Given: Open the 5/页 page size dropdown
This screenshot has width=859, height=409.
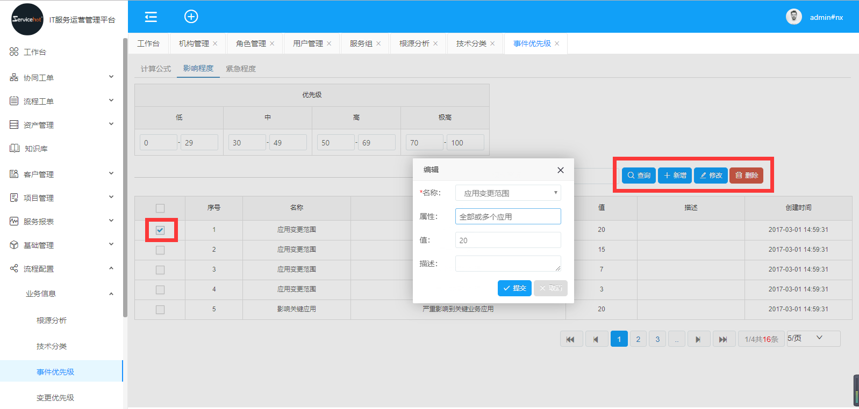Looking at the screenshot, I should (813, 338).
